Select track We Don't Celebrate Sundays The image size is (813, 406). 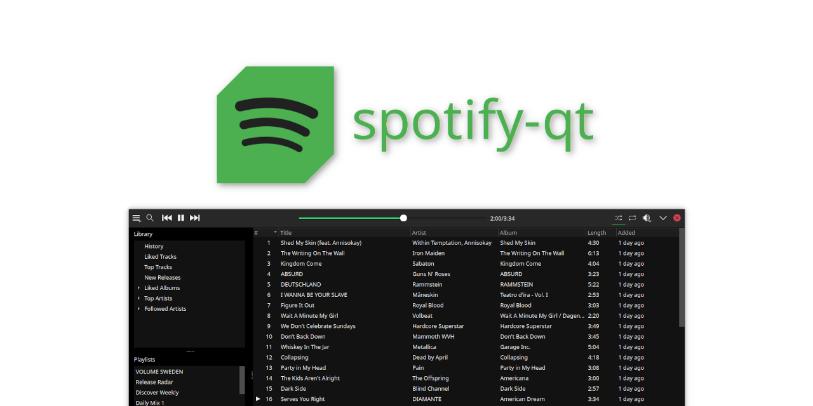tap(318, 326)
